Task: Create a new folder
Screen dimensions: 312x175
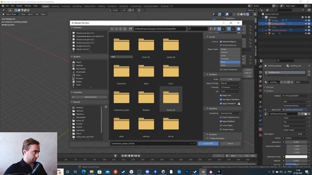Action: click(131, 29)
